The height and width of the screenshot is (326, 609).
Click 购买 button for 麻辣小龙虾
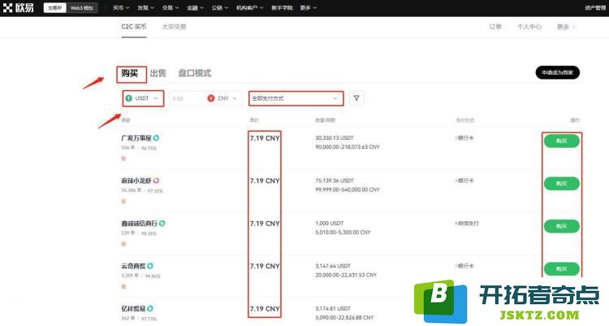(562, 184)
